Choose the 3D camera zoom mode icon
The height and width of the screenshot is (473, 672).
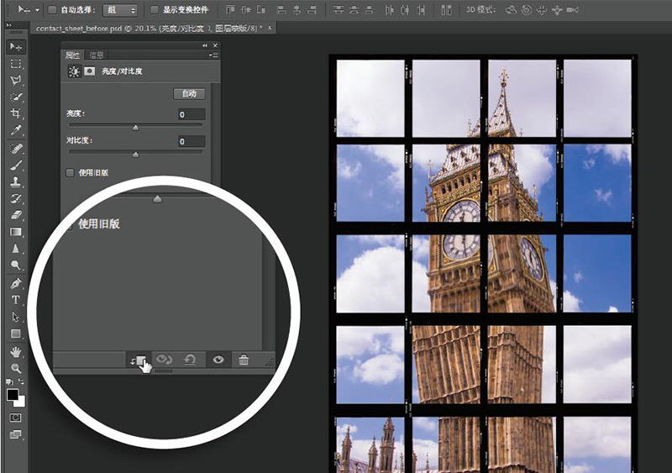[x=573, y=9]
